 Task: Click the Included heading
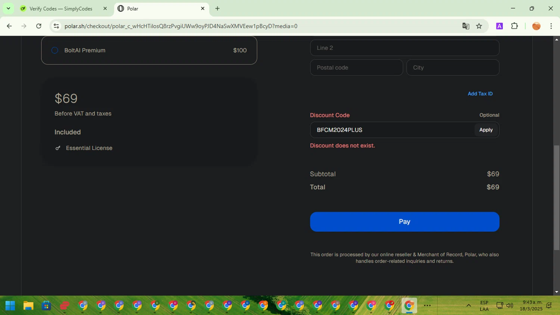(68, 132)
